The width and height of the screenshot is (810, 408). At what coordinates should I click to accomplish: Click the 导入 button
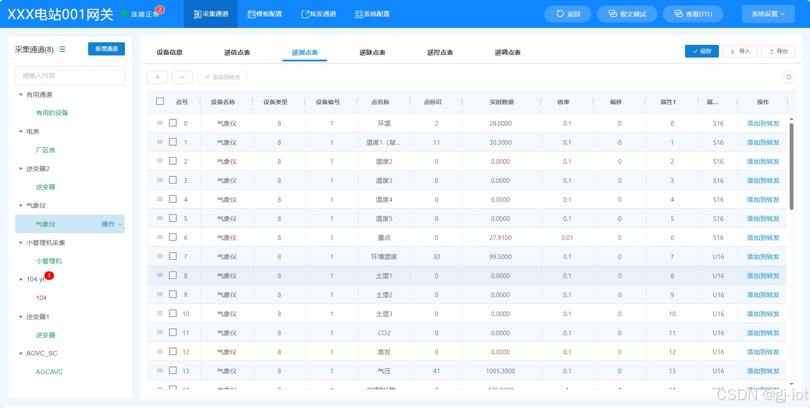[x=740, y=51]
